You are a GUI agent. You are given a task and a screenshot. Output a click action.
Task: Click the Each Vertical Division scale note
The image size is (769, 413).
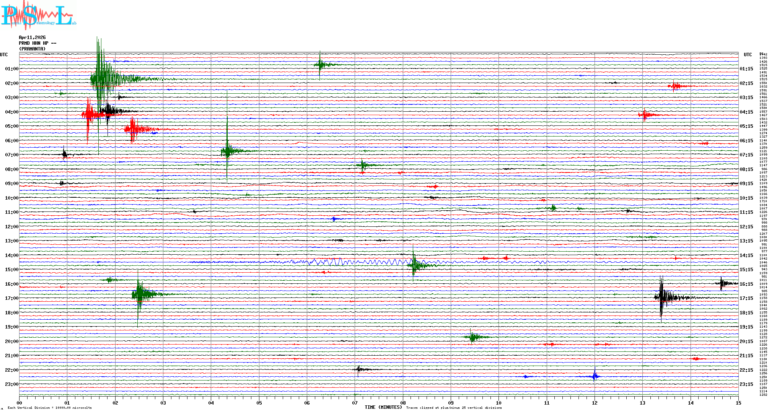tap(50, 408)
